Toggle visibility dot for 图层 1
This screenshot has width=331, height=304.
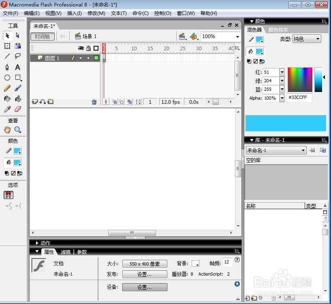[81, 58]
